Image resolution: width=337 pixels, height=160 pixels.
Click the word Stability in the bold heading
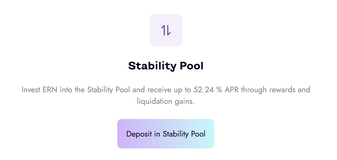pyautogui.click(x=152, y=66)
